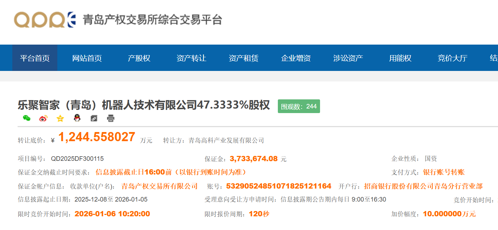
Task: Open the 平台首页 tab
Action: pyautogui.click(x=35, y=58)
